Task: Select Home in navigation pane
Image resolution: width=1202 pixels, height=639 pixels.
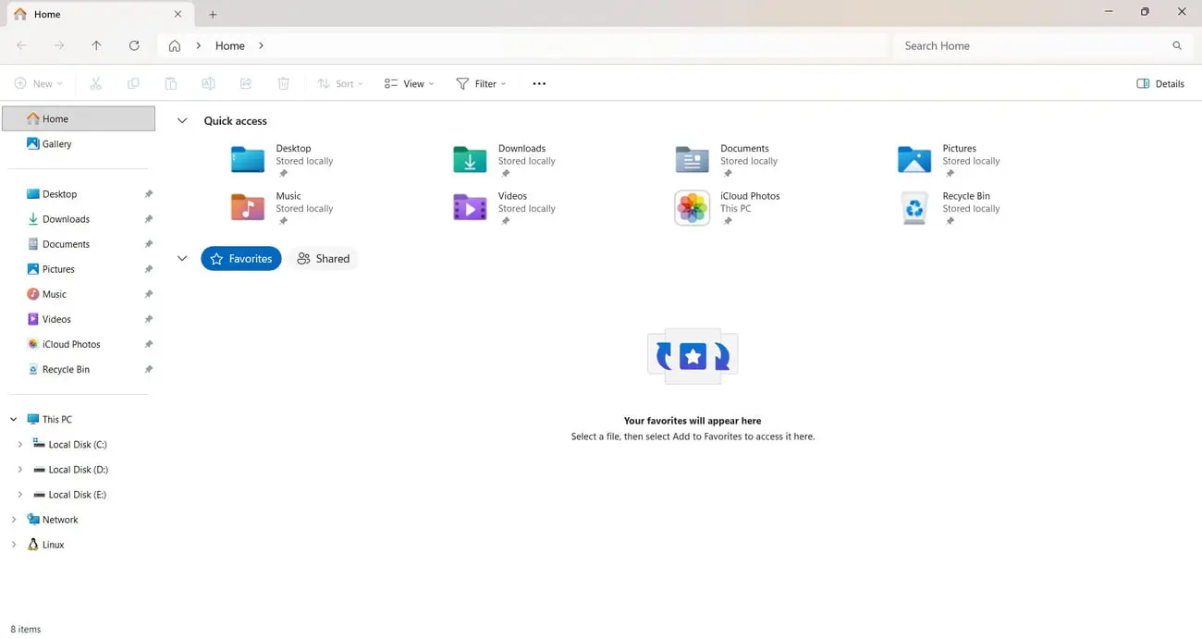Action: pos(79,118)
